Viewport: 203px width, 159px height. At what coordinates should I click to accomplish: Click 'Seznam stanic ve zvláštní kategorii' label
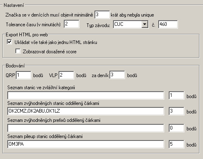[41, 88]
